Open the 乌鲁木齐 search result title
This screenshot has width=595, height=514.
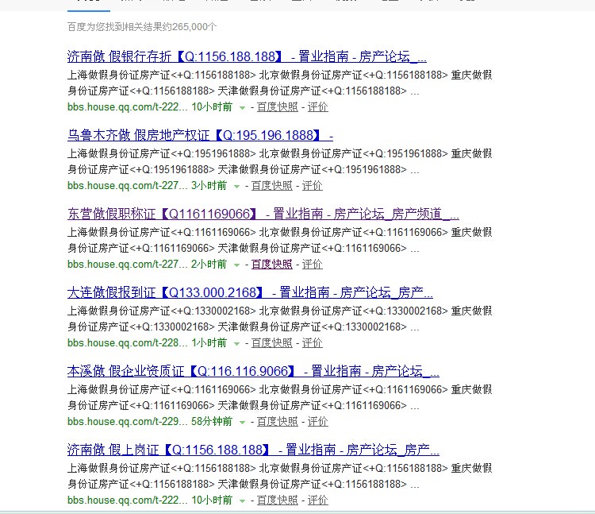(200, 136)
